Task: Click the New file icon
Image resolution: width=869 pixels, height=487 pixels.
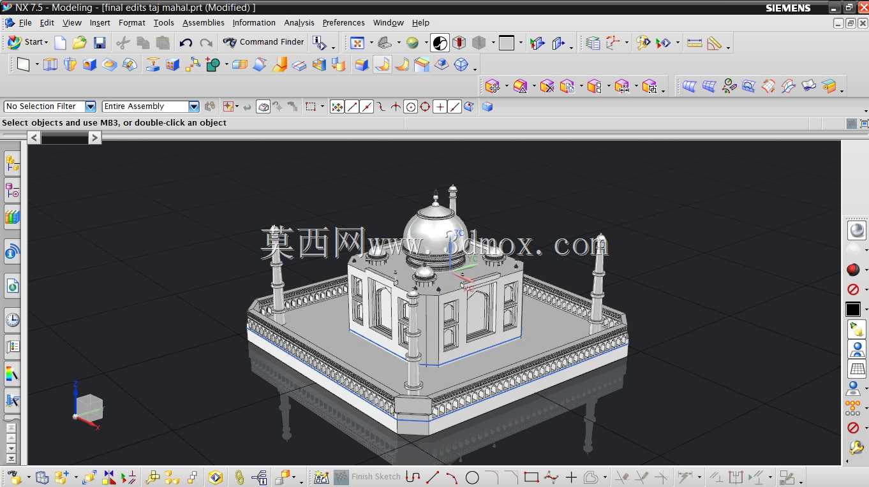Action: click(60, 43)
